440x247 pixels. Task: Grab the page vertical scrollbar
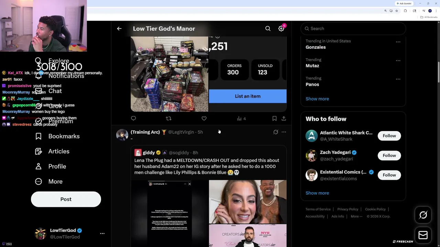coord(438,72)
